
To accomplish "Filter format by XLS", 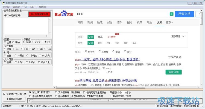I will 134,43.
